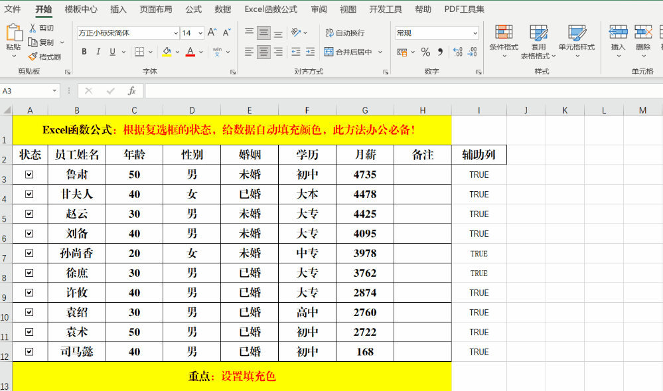Open the 文件 File menu
Viewport: 663px width, 391px height.
[12, 9]
